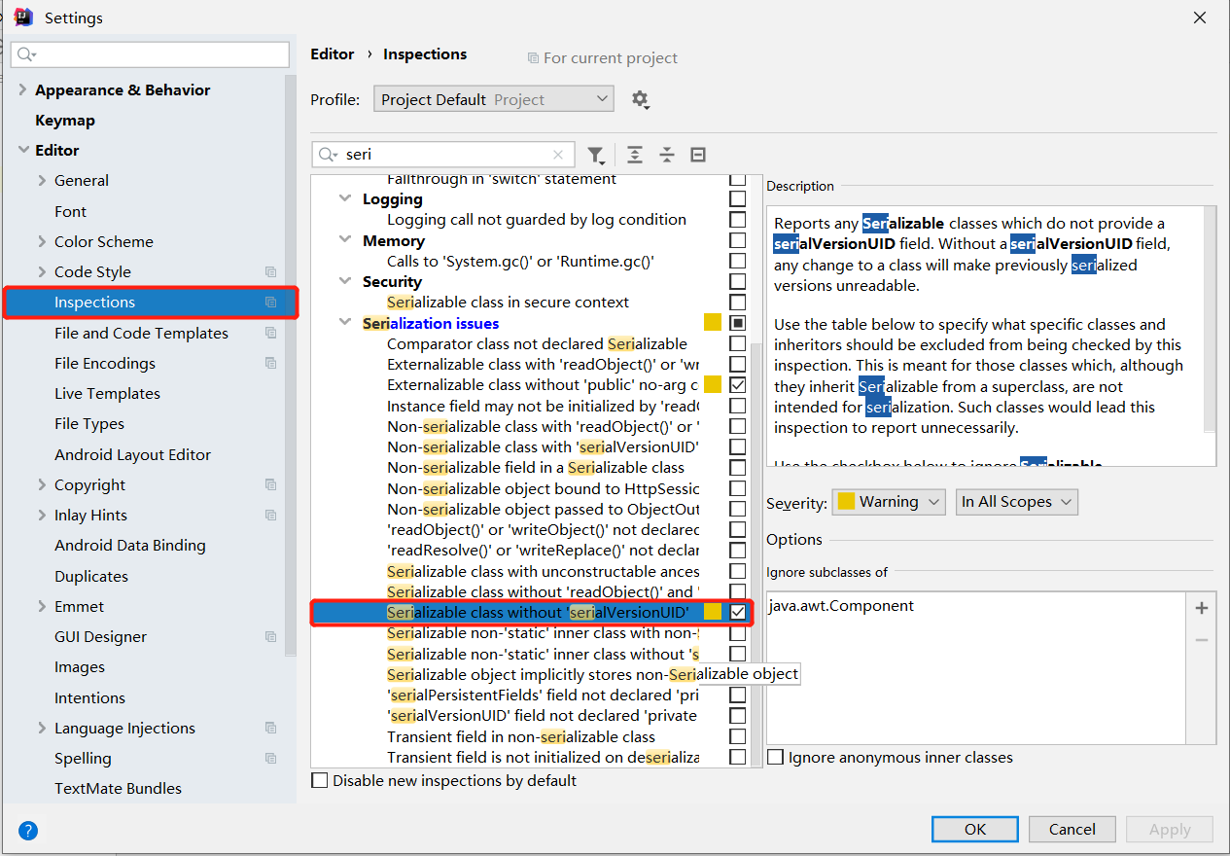The image size is (1230, 856).
Task: Expand the General settings node
Action: pyautogui.click(x=42, y=180)
